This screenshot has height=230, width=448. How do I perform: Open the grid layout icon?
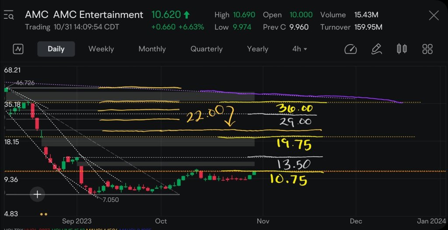pyautogui.click(x=427, y=49)
